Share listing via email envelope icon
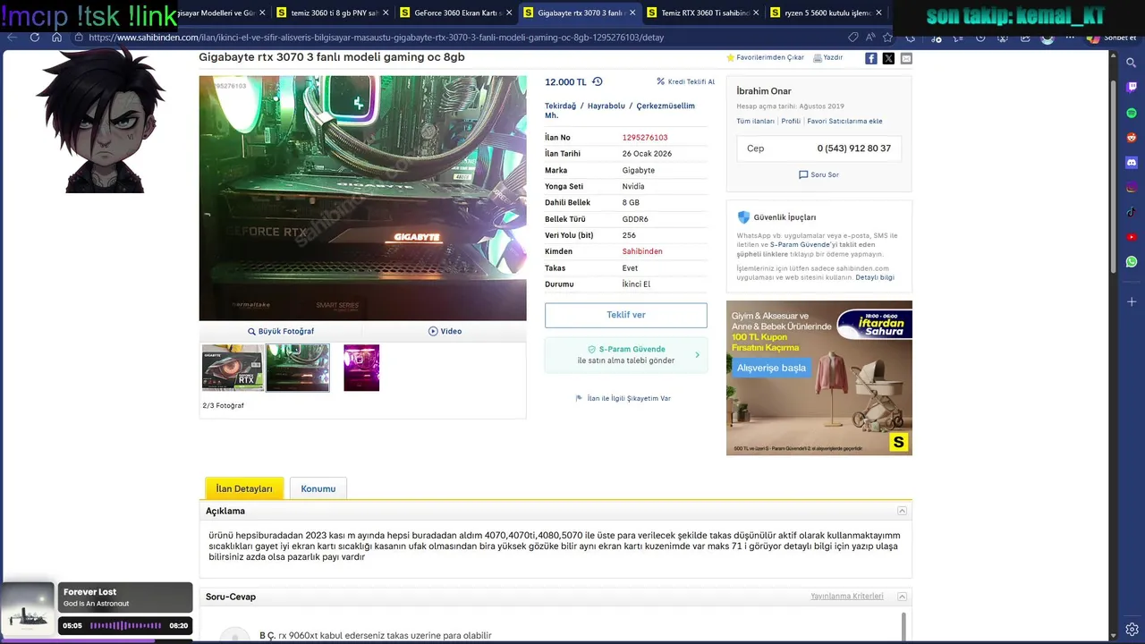 tap(906, 58)
